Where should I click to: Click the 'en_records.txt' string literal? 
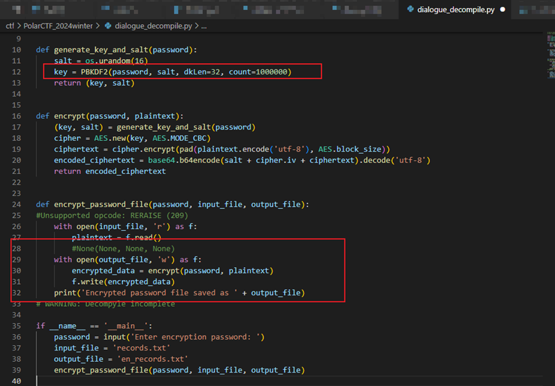point(153,359)
